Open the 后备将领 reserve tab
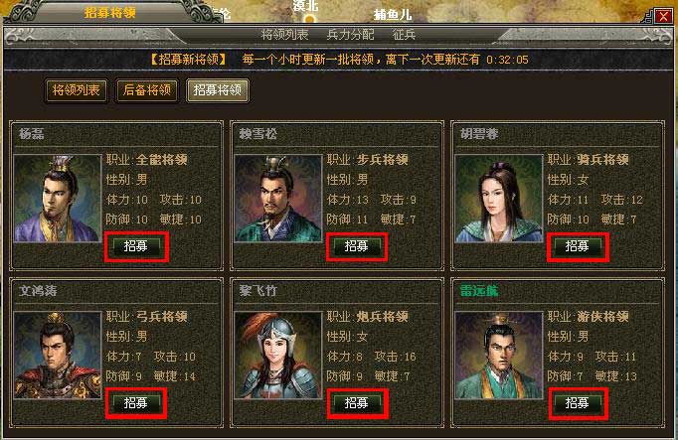This screenshot has height=440, width=678. pyautogui.click(x=147, y=90)
